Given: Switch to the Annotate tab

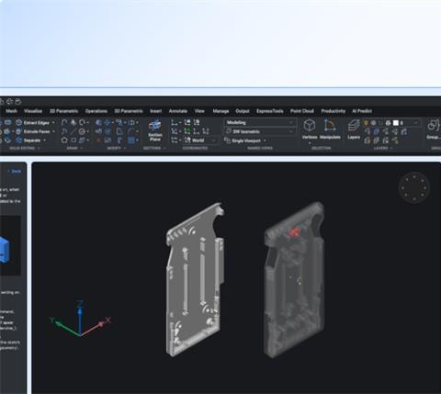Looking at the screenshot, I should point(178,111).
